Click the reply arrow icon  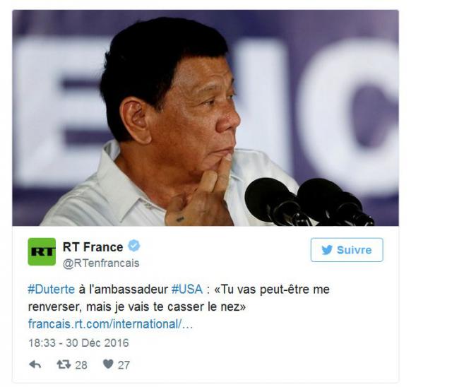(35, 364)
